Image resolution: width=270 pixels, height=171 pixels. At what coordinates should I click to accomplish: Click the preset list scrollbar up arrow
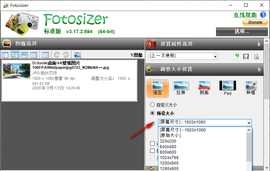249,130
